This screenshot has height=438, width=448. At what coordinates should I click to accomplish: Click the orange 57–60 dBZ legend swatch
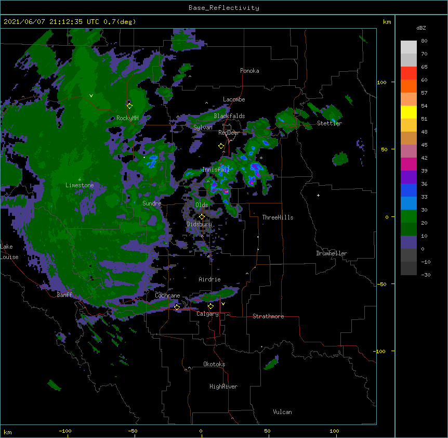pos(409,86)
